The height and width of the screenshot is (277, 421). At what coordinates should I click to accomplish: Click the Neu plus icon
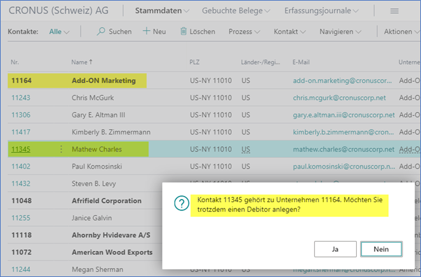[x=146, y=32]
